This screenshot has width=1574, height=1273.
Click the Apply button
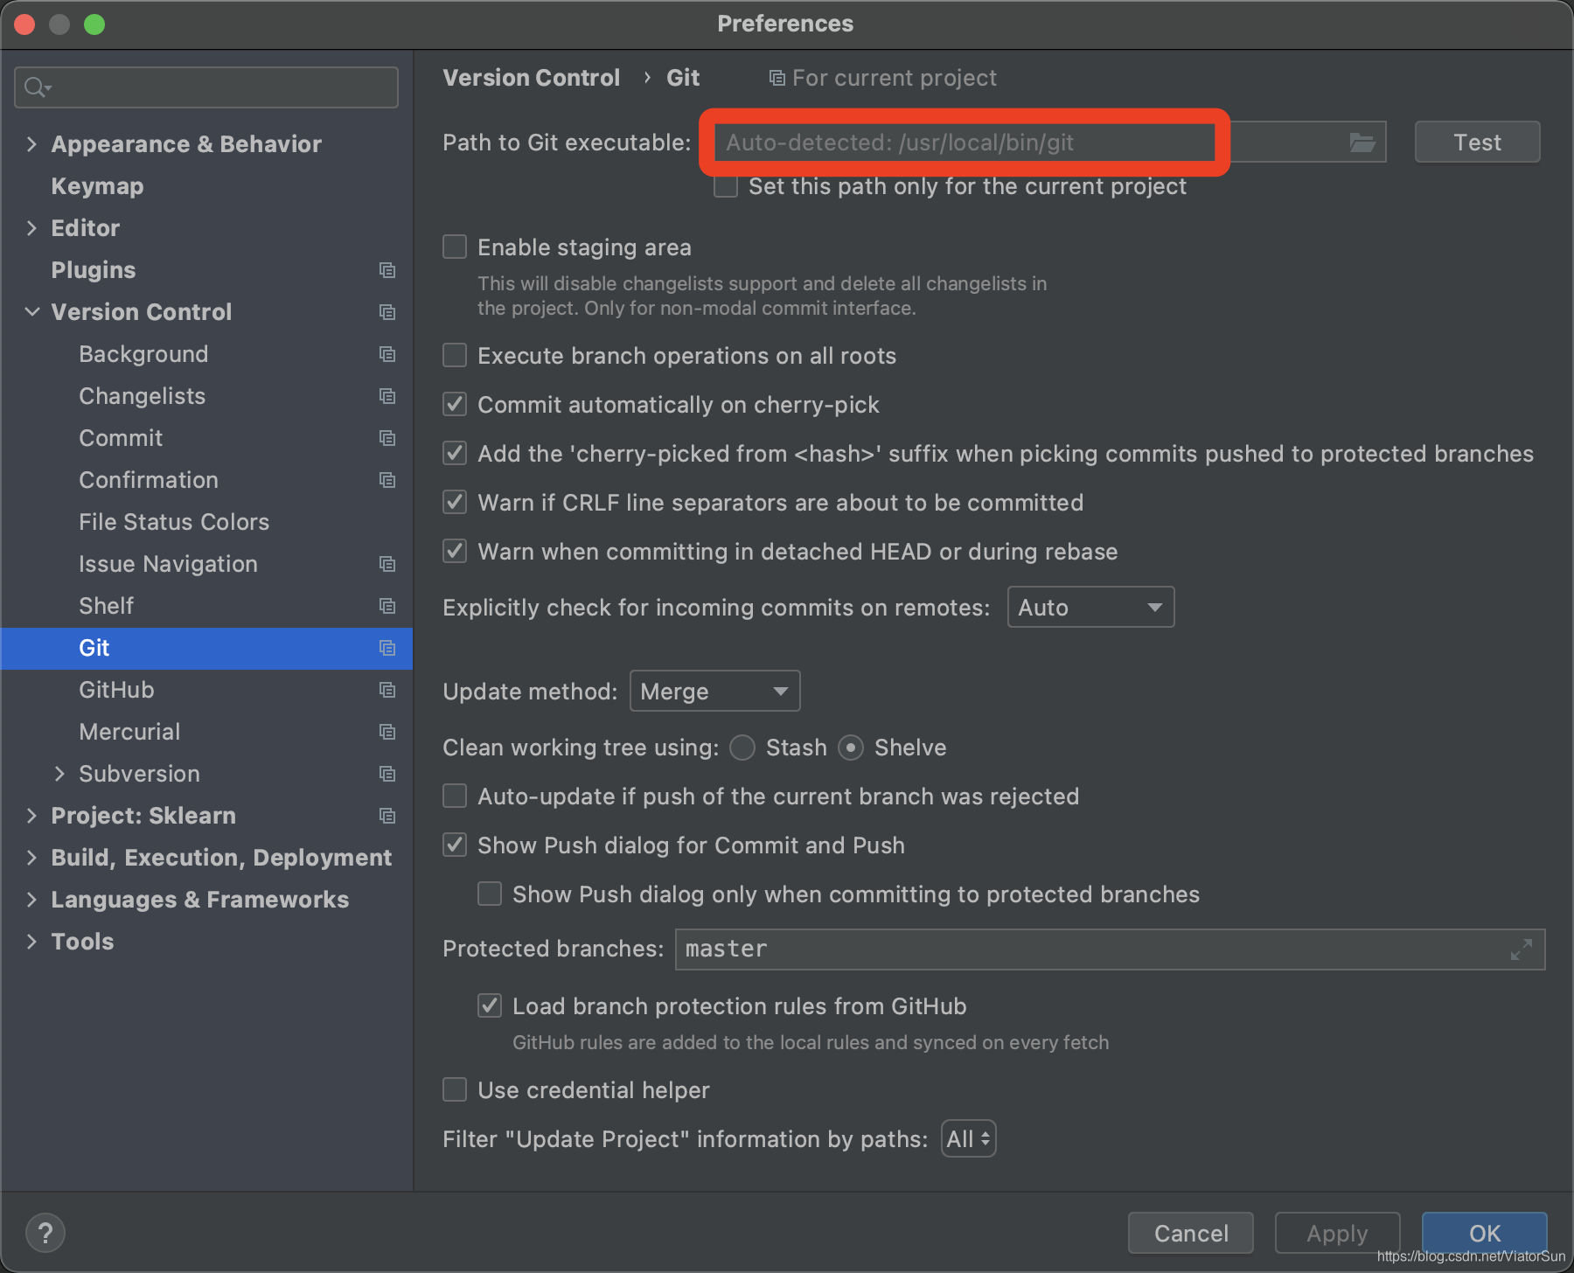click(1337, 1233)
